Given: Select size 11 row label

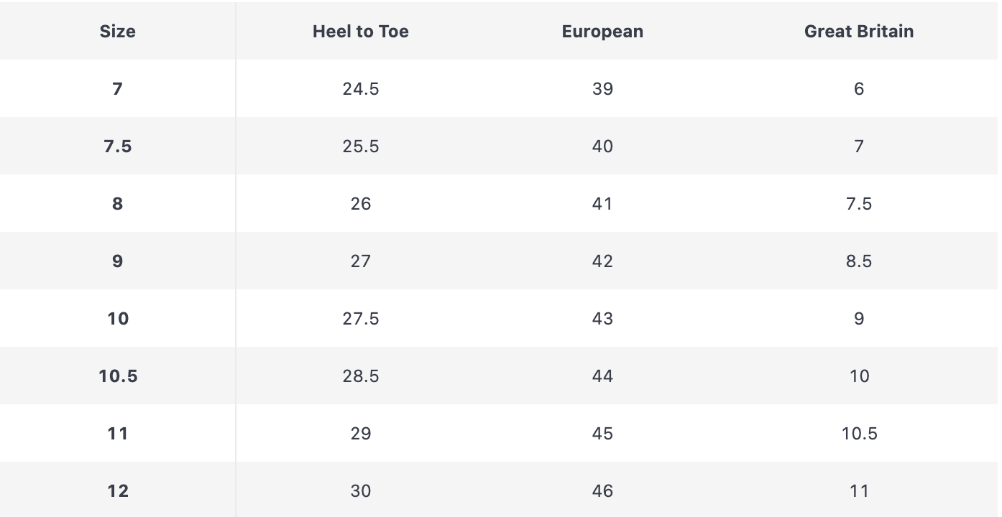Looking at the screenshot, I should 117,434.
